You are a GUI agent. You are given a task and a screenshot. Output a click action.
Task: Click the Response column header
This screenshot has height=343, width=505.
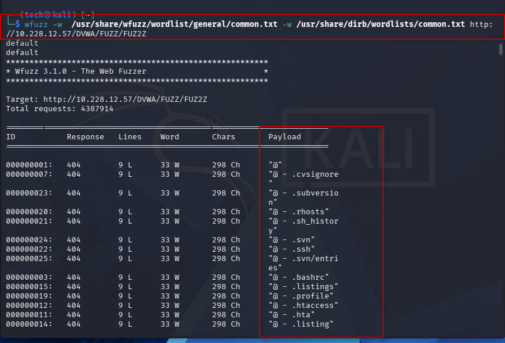pyautogui.click(x=86, y=137)
